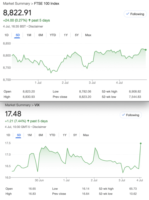The width and height of the screenshot is (149, 200).
Task: Open the Disclaimer link under VIX price
Action: pos(39,127)
